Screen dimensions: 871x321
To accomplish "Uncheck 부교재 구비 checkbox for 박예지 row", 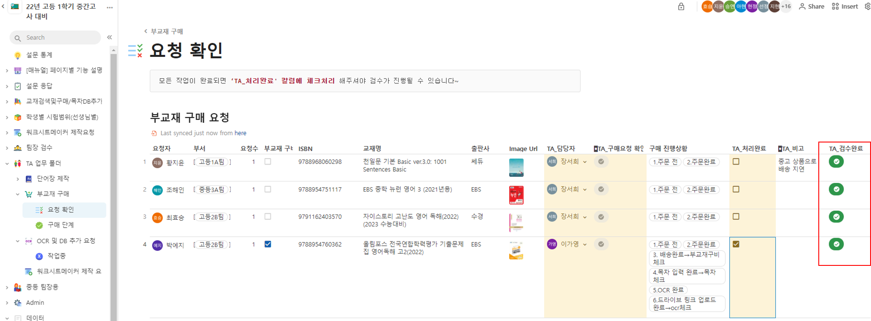I will tap(268, 244).
